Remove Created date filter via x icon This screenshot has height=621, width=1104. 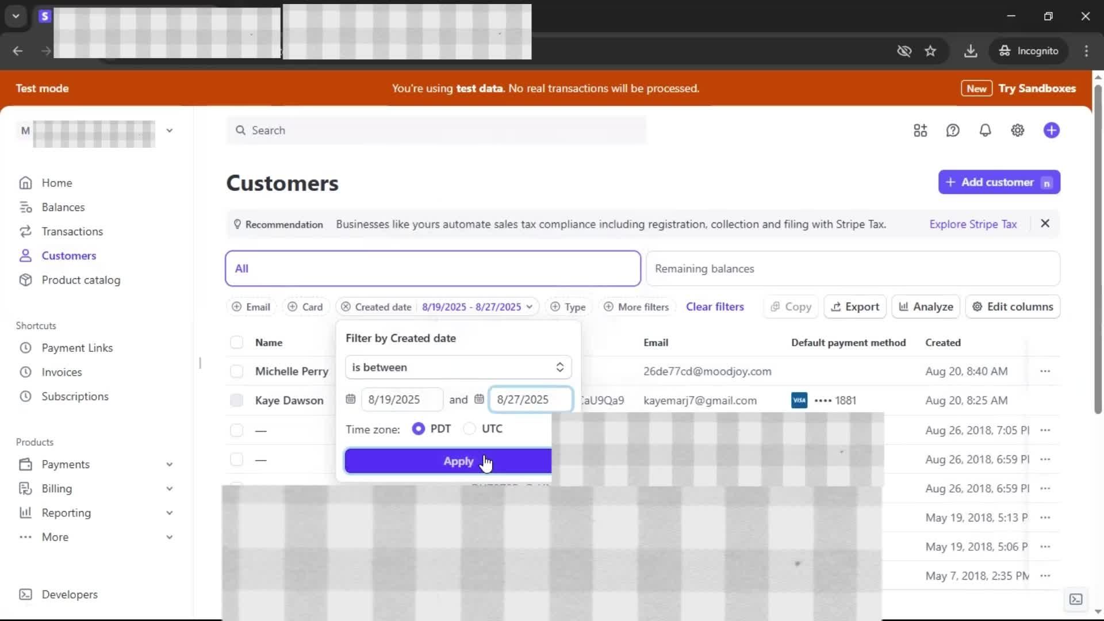point(346,307)
